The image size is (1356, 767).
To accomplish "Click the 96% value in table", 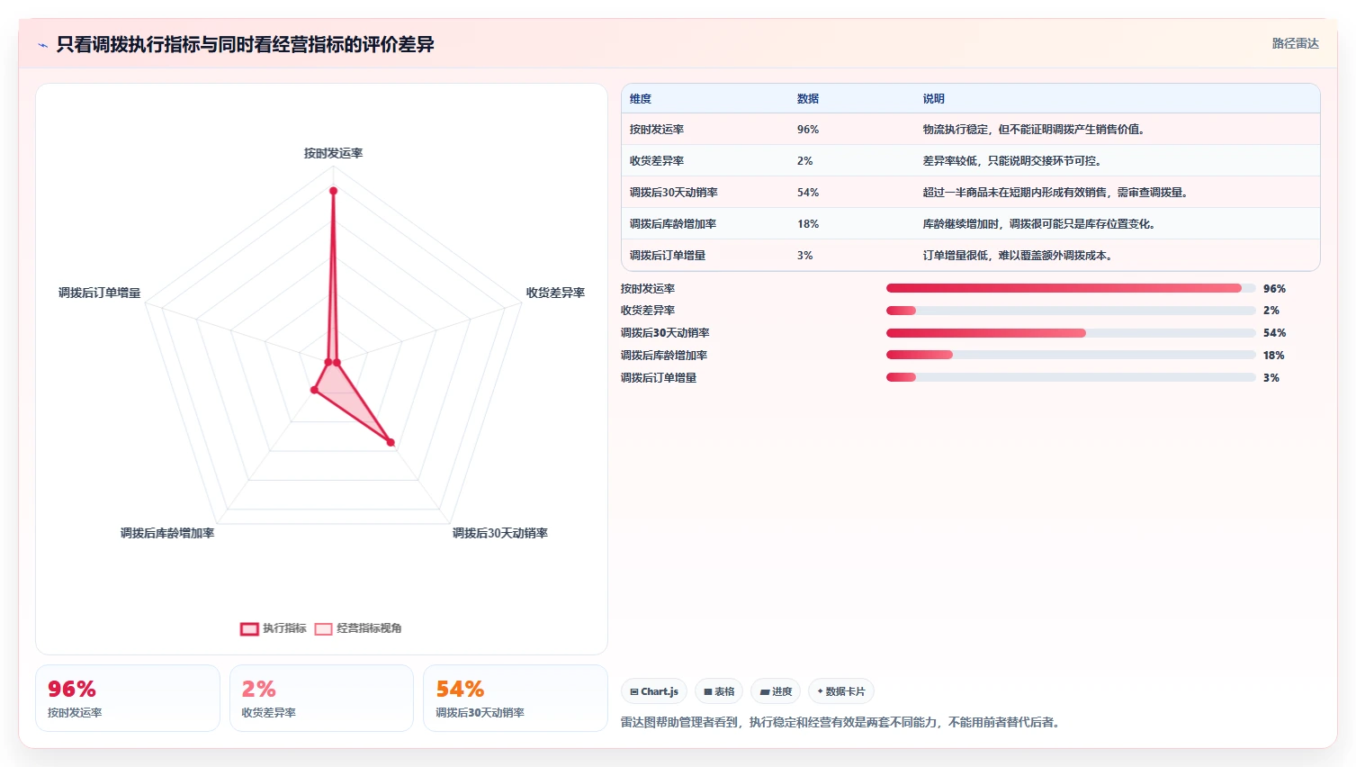I will pyautogui.click(x=808, y=130).
